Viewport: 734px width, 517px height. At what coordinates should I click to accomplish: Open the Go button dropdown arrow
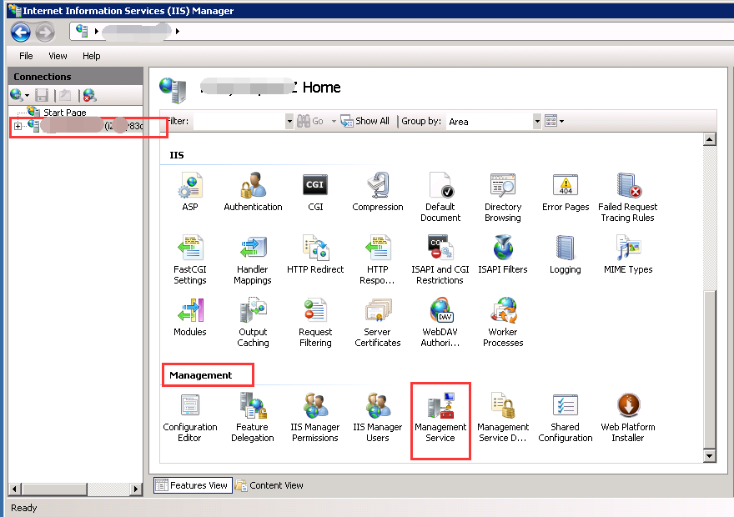(x=334, y=121)
